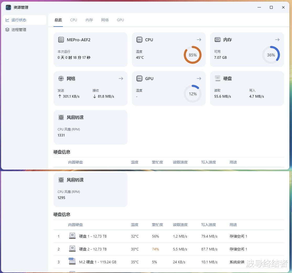Click the download arrow beside 81.8 MB/s
The width and height of the screenshot is (292, 273).
95,96
